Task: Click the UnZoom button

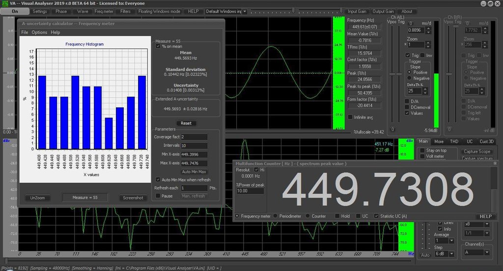Action: click(x=37, y=198)
